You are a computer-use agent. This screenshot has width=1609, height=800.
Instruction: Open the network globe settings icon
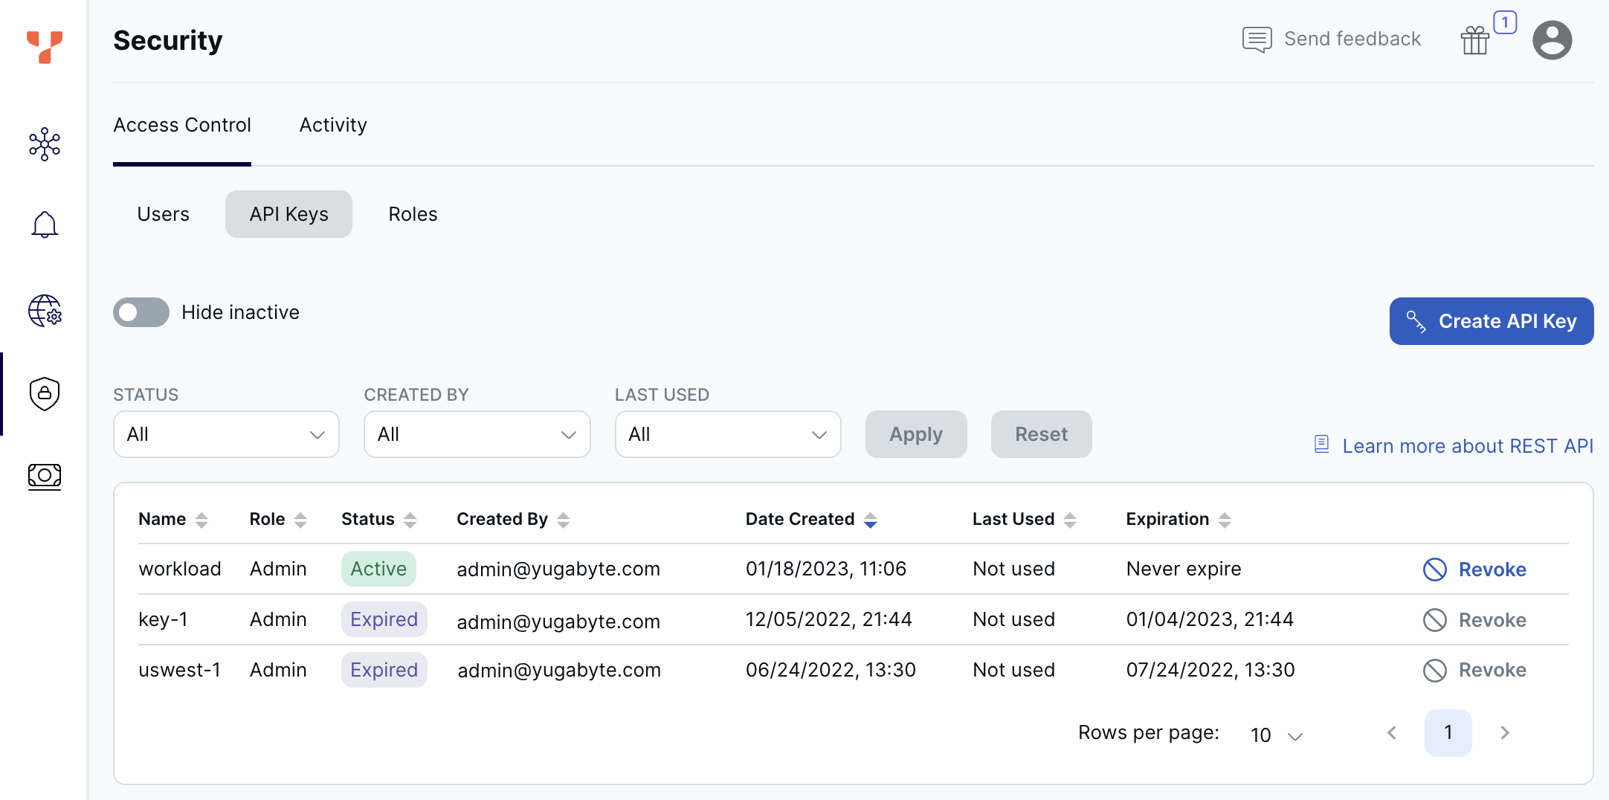click(x=45, y=311)
